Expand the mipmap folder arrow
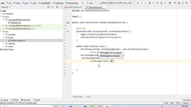The width and height of the screenshot is (191, 107). tap(3, 43)
